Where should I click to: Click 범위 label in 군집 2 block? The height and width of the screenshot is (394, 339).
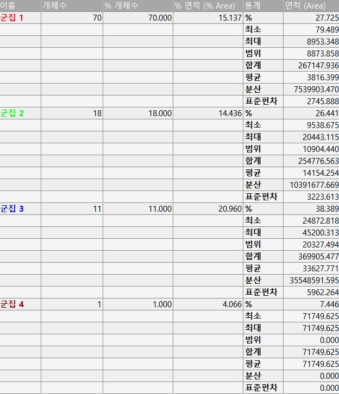[253, 149]
